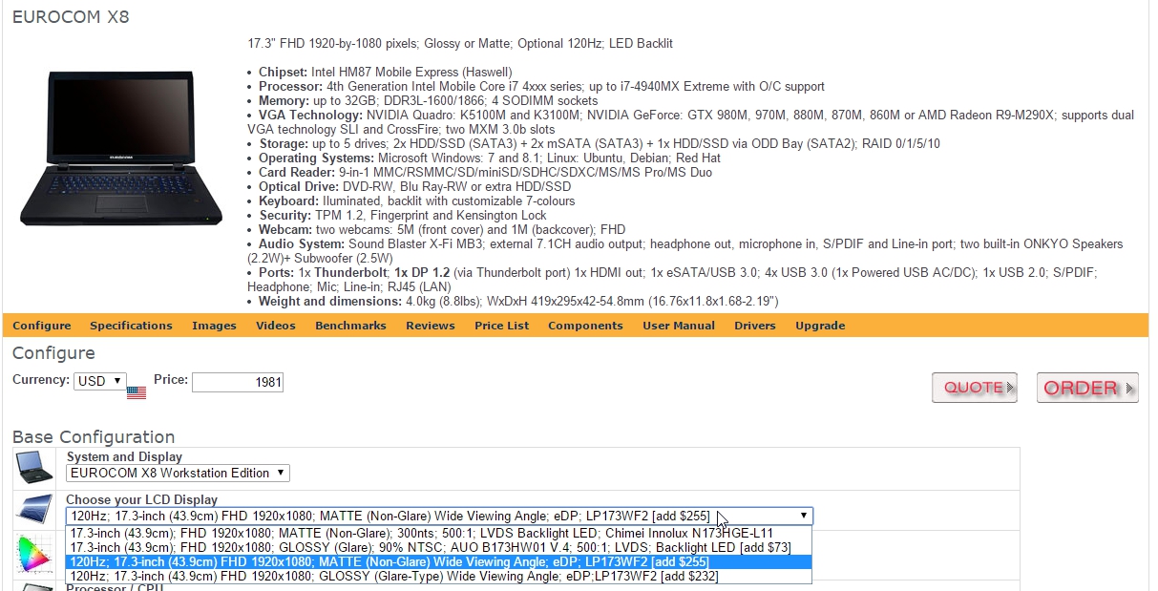Switch to the Specifications tab

point(132,326)
